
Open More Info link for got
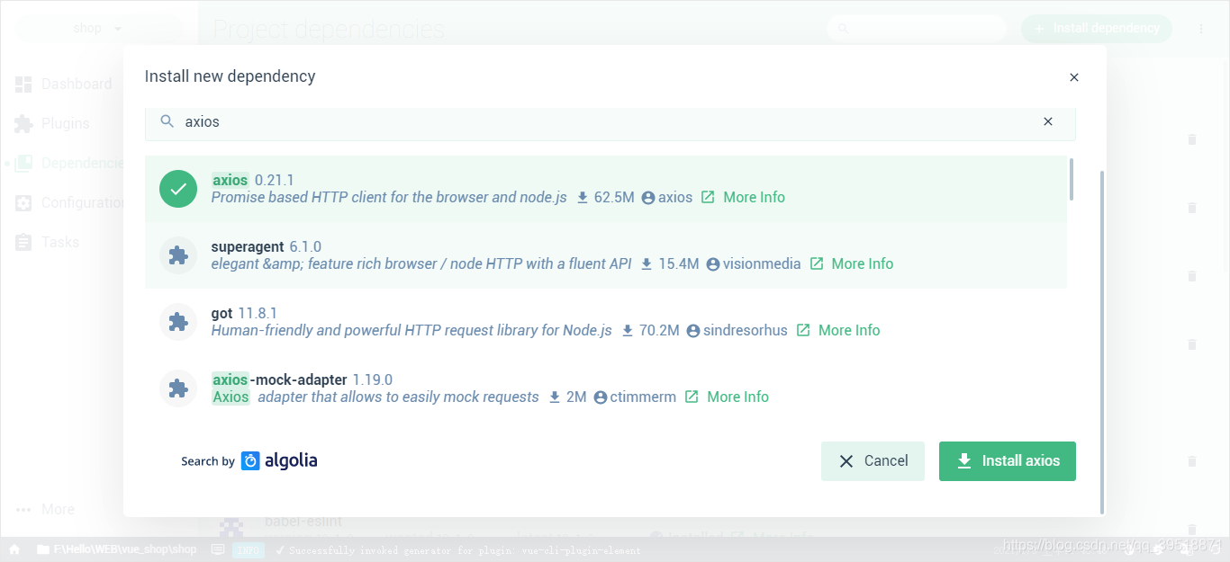tap(848, 330)
